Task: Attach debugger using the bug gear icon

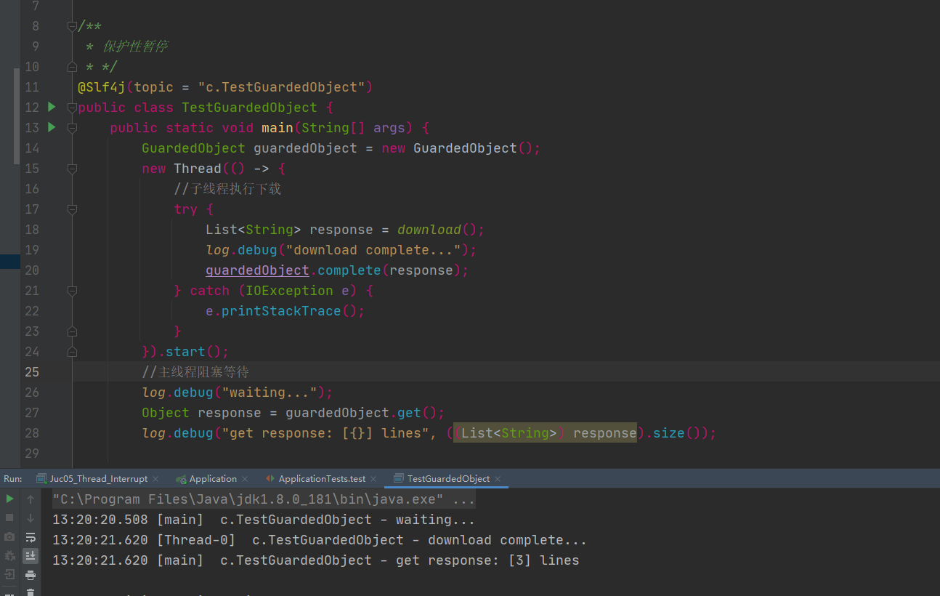Action: point(9,555)
